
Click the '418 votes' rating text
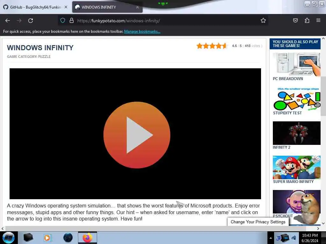click(x=252, y=46)
